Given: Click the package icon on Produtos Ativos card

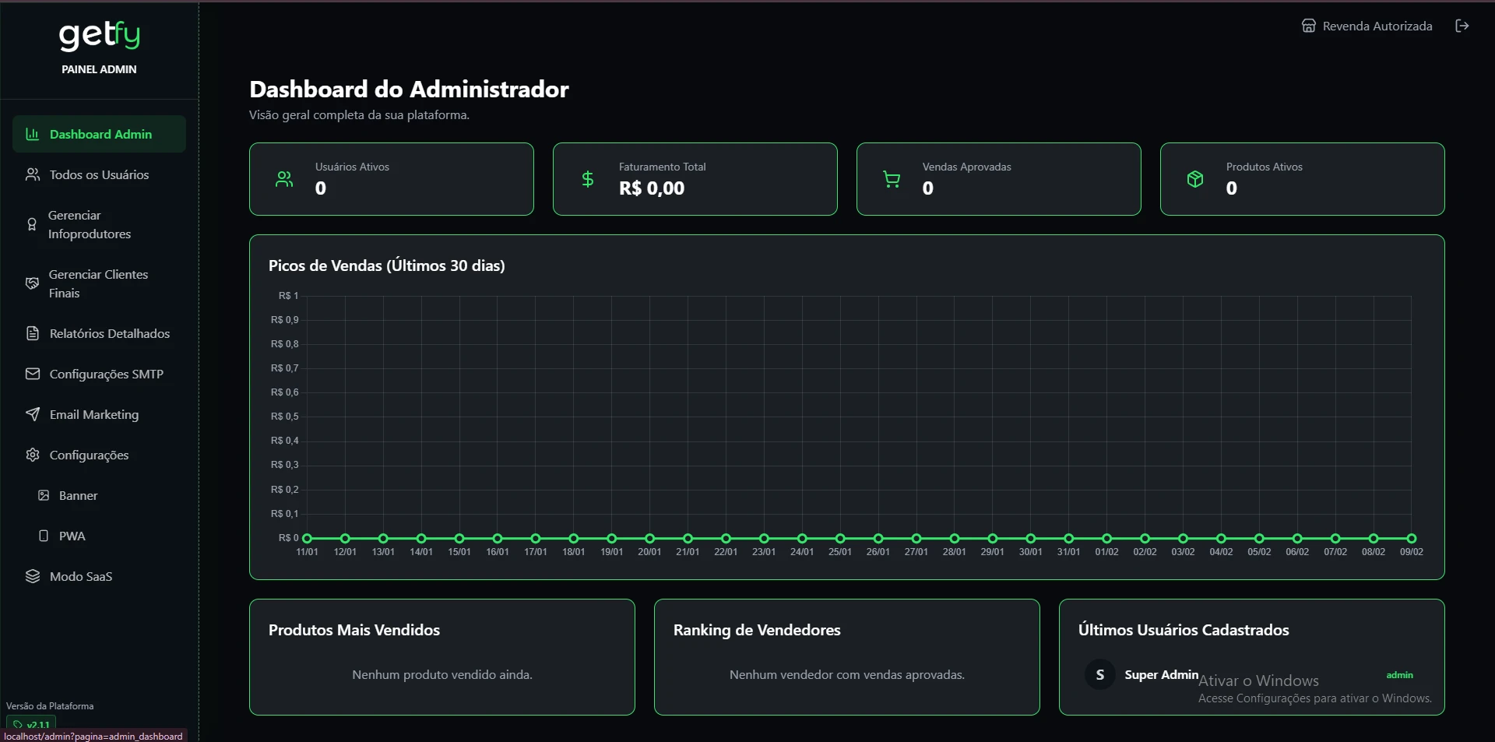Looking at the screenshot, I should tap(1194, 179).
